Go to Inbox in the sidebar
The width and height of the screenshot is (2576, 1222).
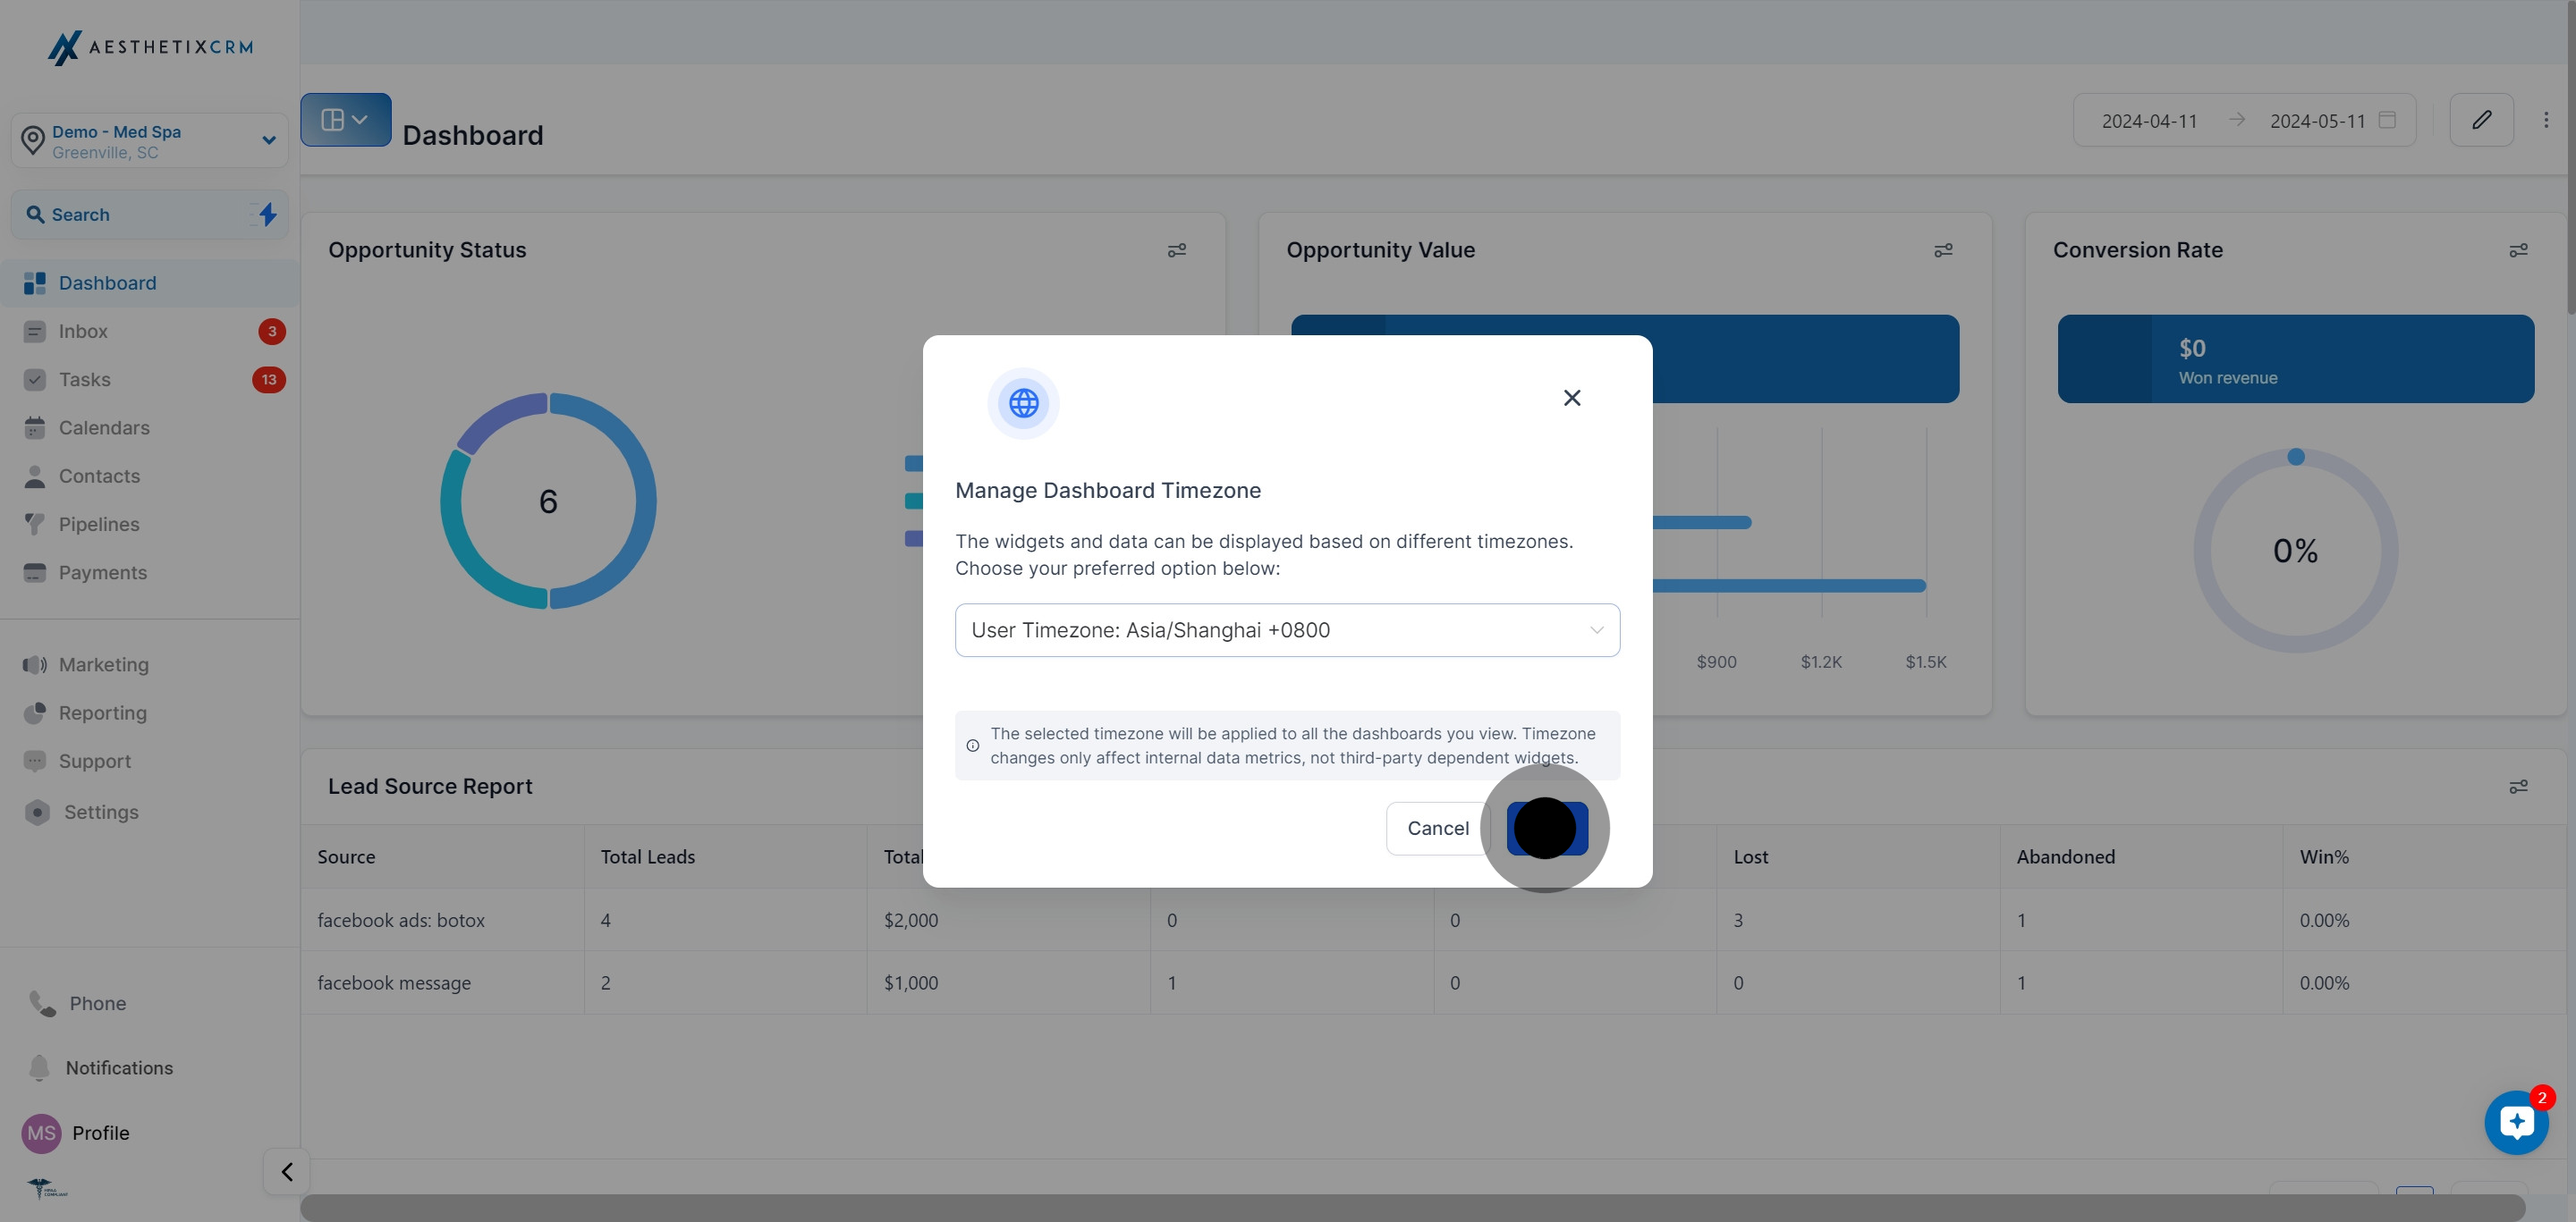coord(83,332)
